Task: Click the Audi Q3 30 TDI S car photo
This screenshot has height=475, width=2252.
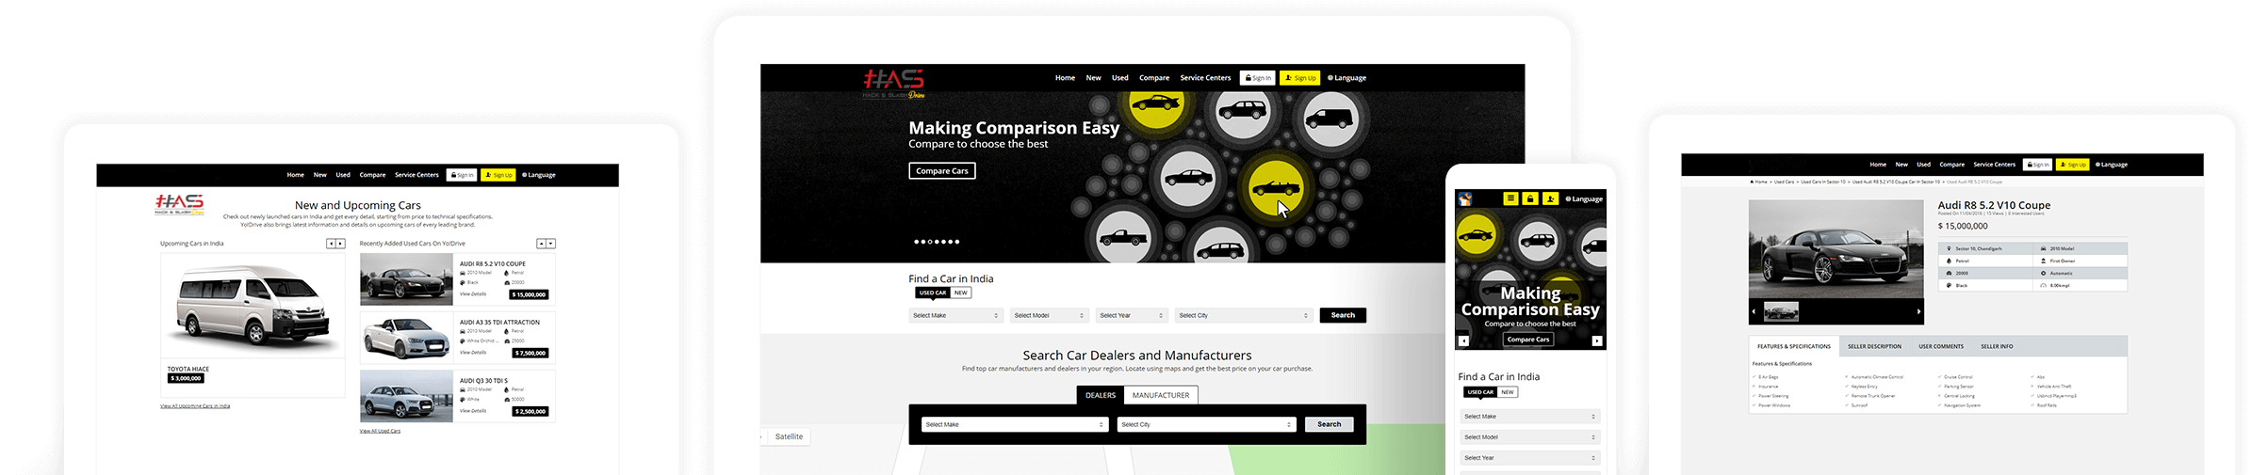Action: point(406,396)
